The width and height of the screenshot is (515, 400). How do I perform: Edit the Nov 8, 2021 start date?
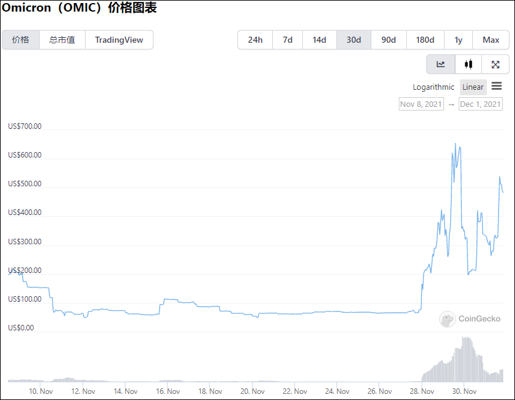click(x=421, y=104)
